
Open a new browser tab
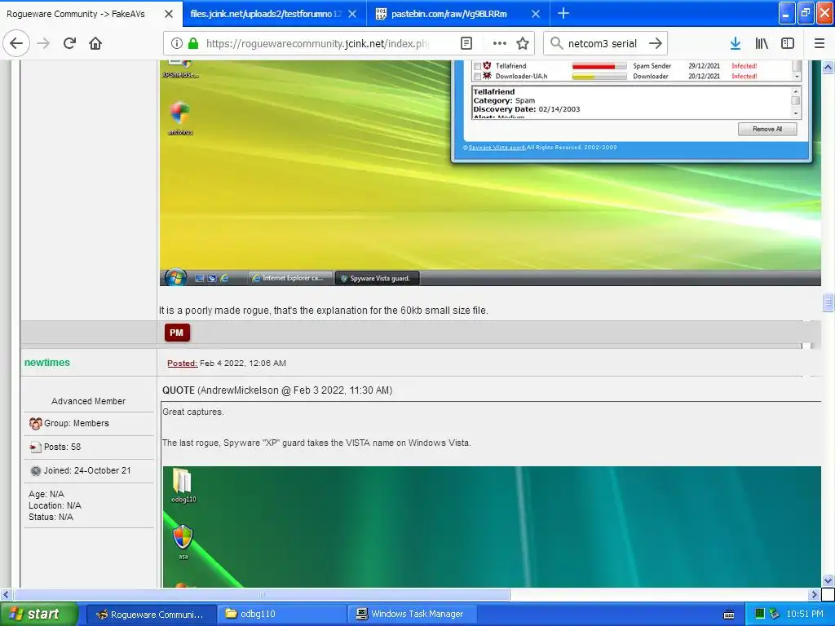click(x=563, y=13)
